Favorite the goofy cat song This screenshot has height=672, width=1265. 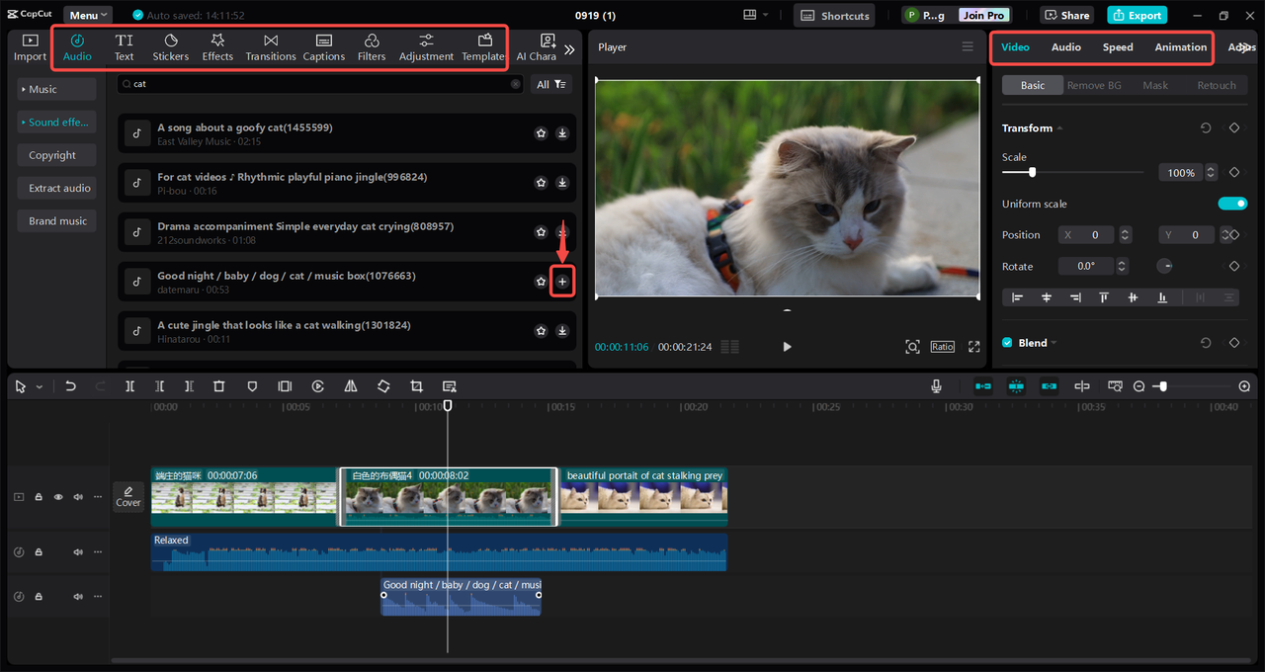[x=541, y=133]
